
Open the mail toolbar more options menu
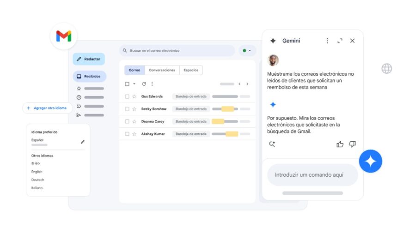(x=152, y=84)
